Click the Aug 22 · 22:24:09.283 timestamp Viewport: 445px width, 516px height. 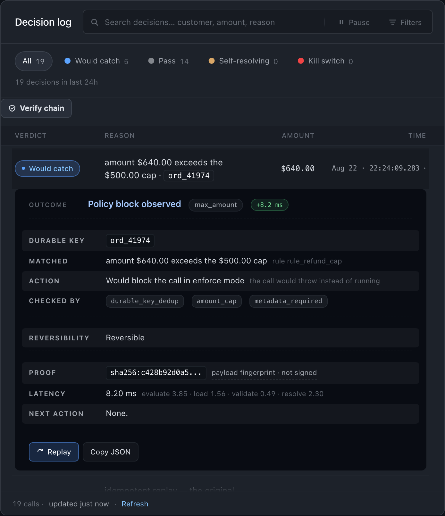pyautogui.click(x=376, y=168)
